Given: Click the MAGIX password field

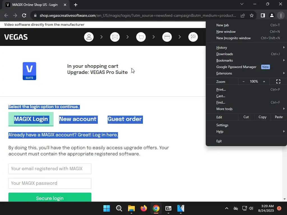Looking at the screenshot, I should [x=50, y=183].
